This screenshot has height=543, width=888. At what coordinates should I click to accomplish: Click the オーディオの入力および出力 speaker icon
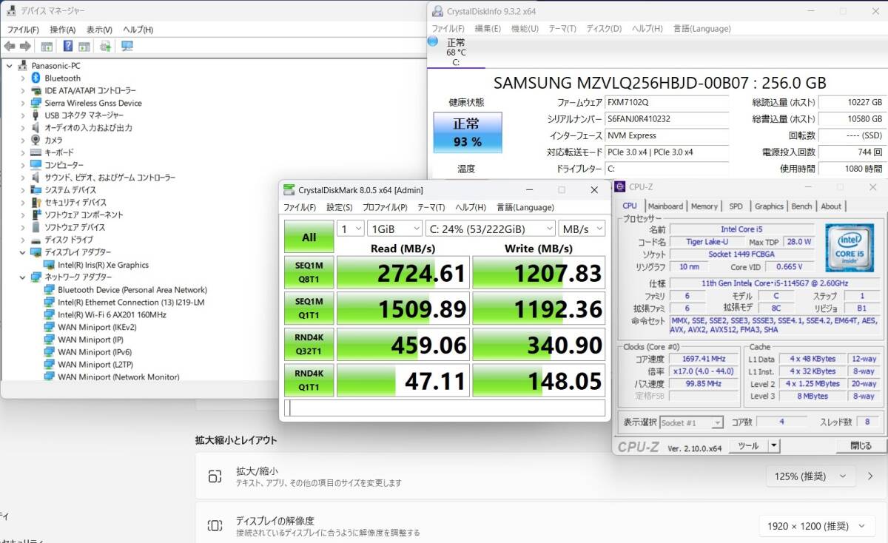pos(36,127)
